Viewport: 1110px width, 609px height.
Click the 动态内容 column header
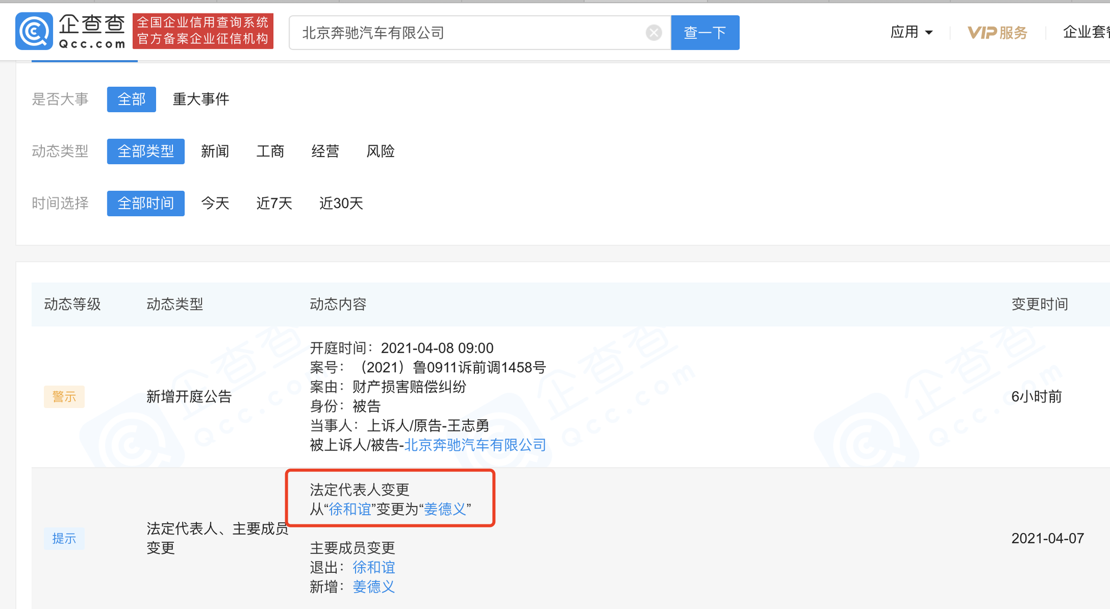(338, 304)
